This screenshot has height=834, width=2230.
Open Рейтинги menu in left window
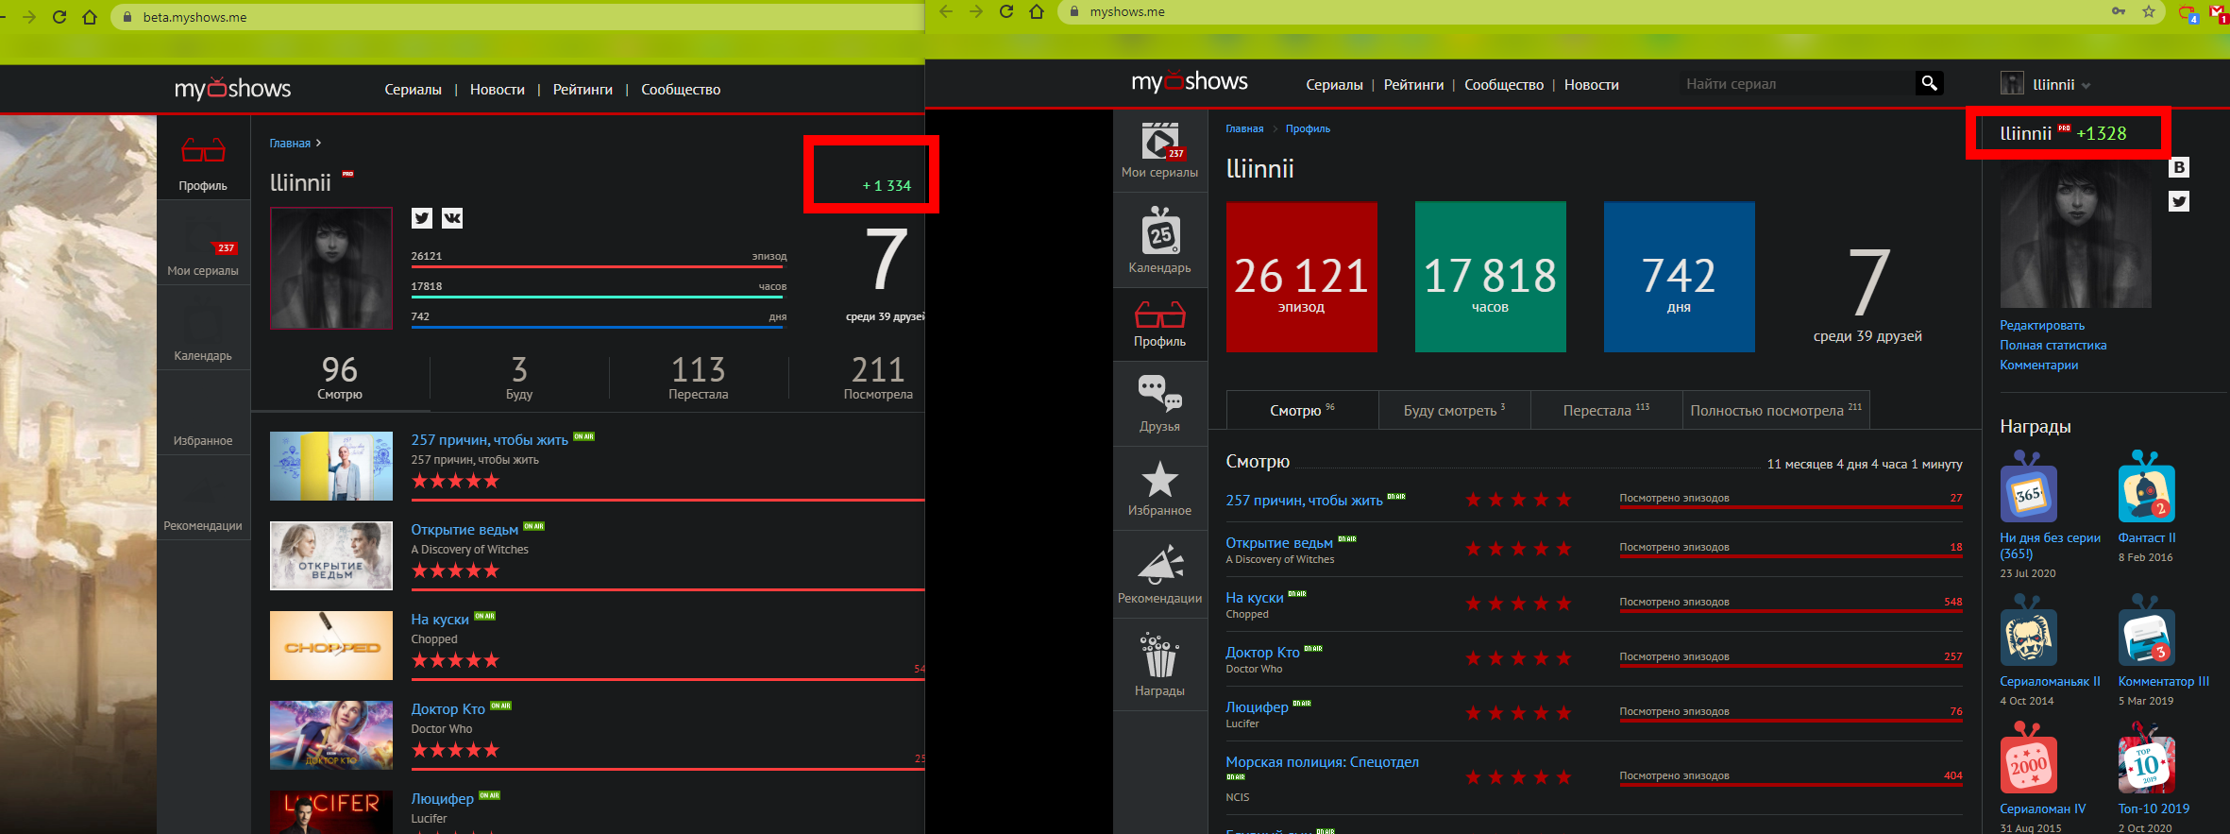(583, 90)
